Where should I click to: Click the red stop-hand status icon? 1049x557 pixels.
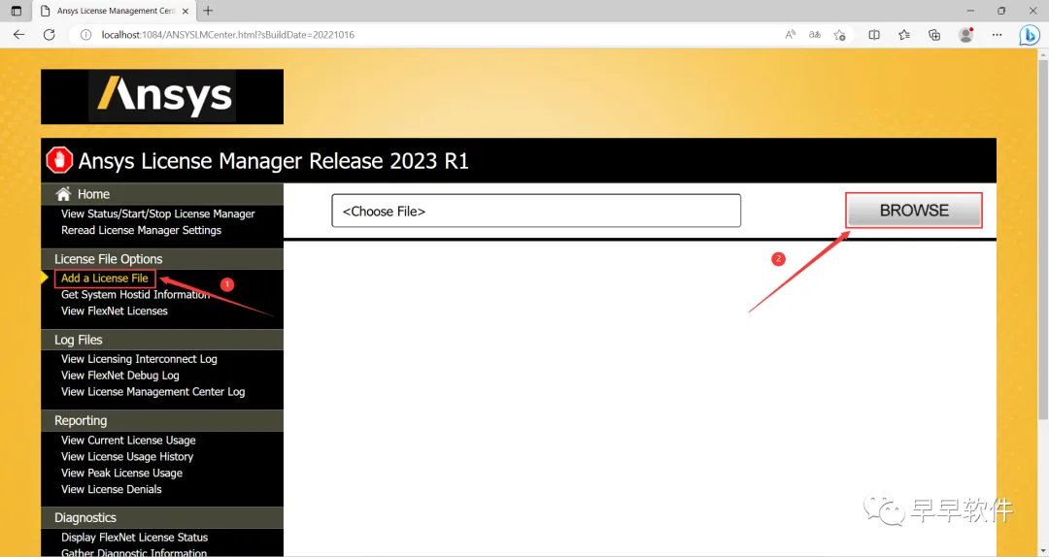coord(59,160)
